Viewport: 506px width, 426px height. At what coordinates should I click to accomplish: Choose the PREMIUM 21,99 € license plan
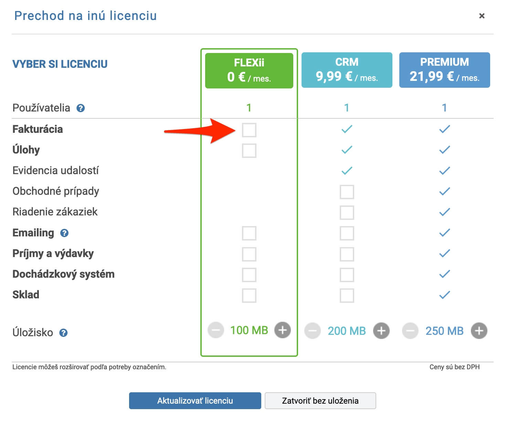445,70
